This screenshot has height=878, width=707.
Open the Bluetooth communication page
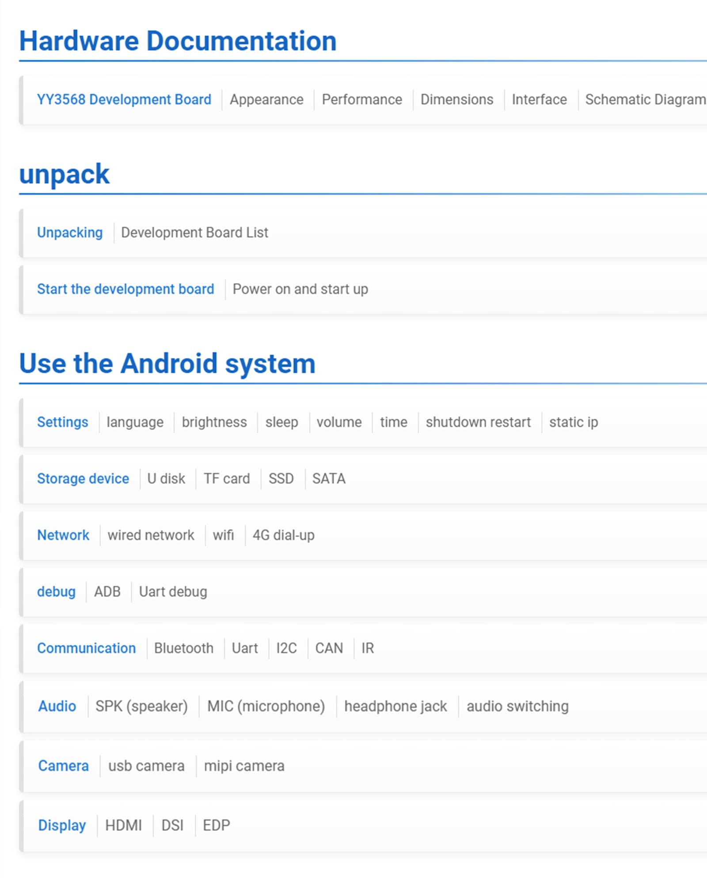point(184,648)
